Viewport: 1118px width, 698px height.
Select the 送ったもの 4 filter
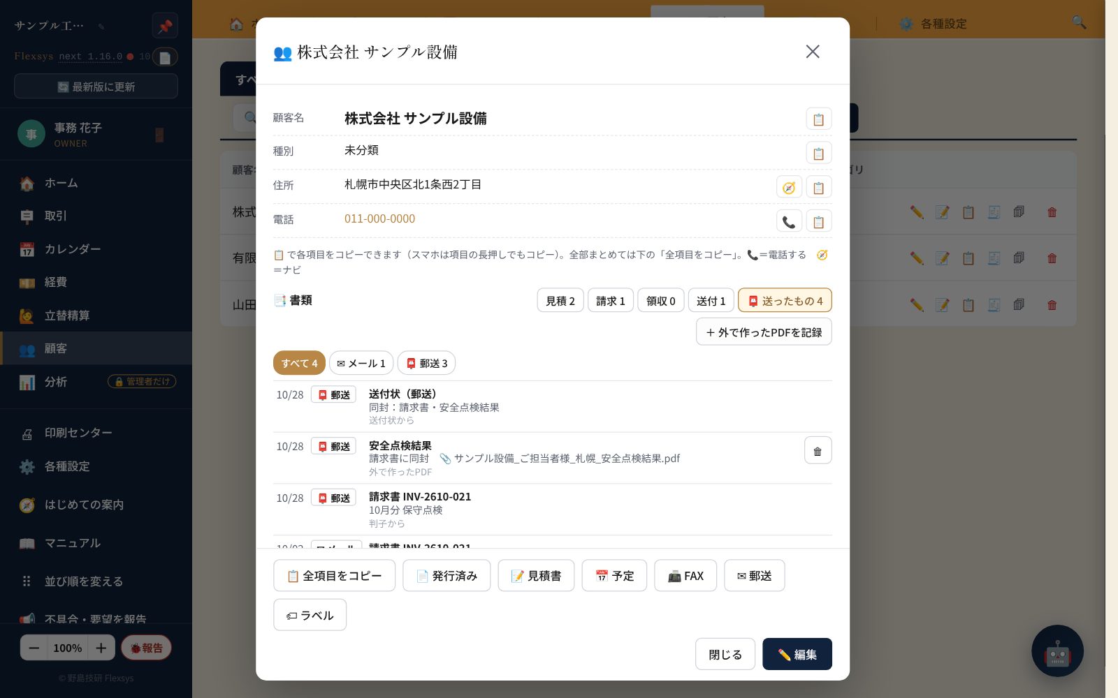pos(785,300)
